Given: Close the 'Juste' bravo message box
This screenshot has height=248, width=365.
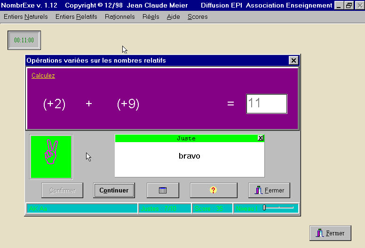Looking at the screenshot, I should [261, 138].
